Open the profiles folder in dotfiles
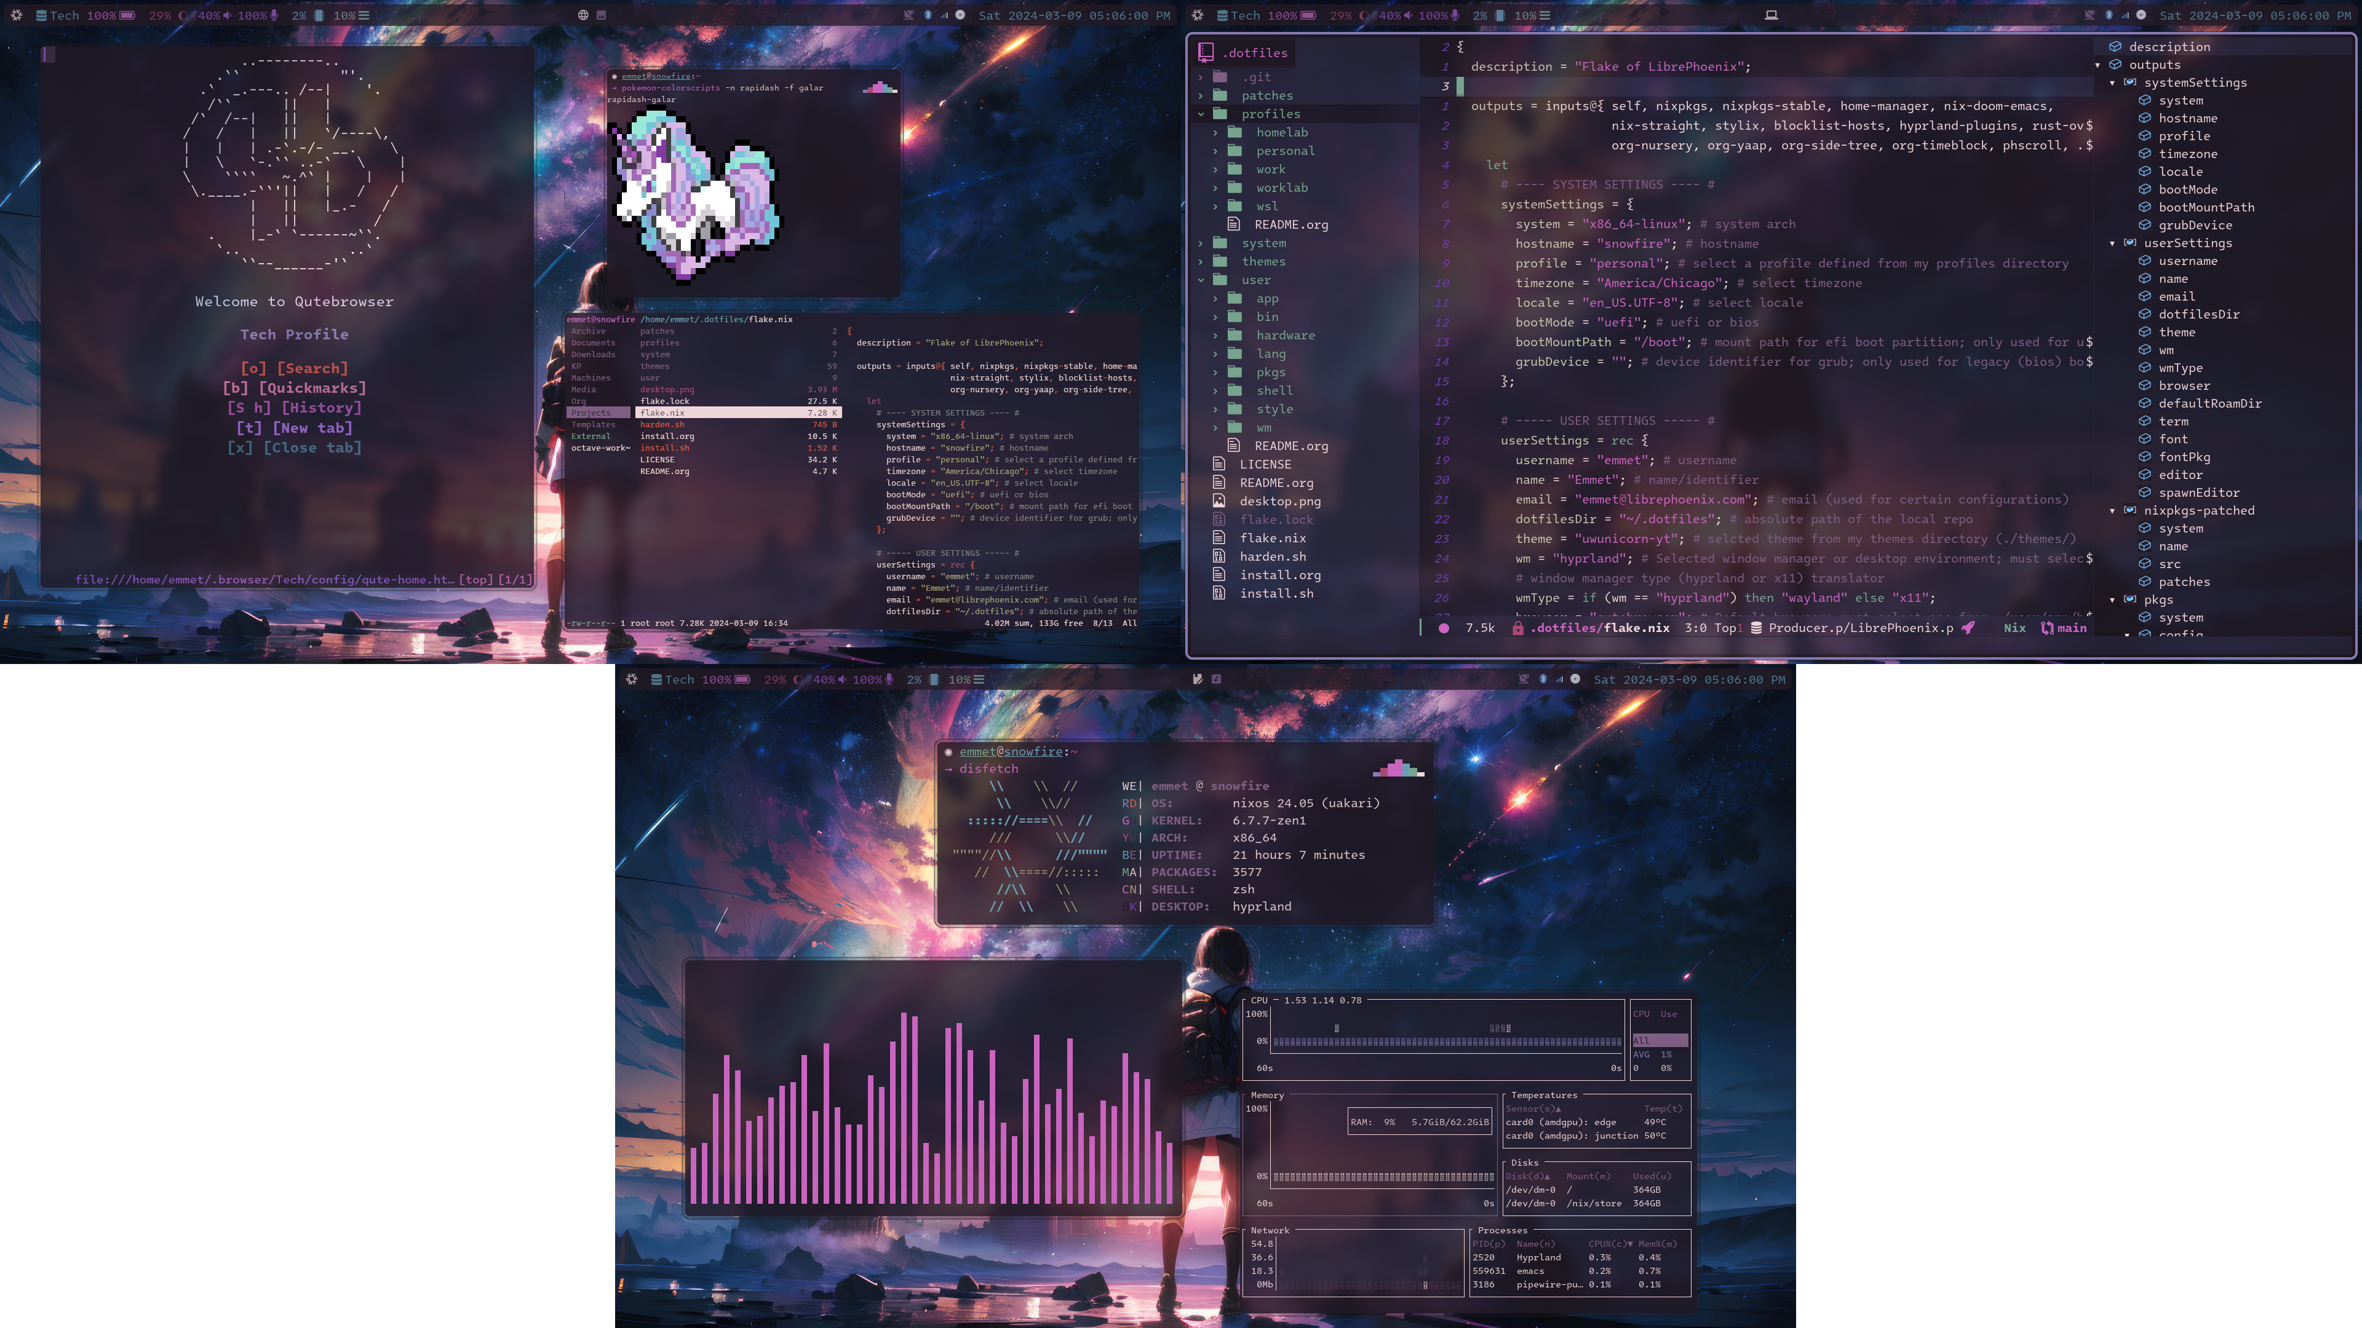The width and height of the screenshot is (2362, 1328). [1272, 114]
